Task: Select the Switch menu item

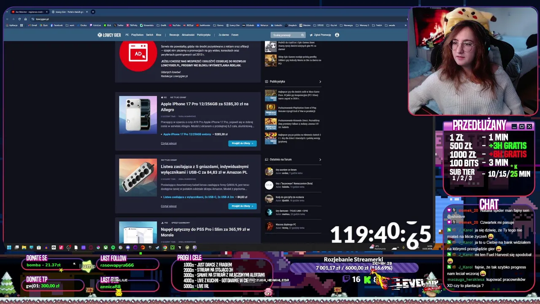Action: [x=149, y=35]
